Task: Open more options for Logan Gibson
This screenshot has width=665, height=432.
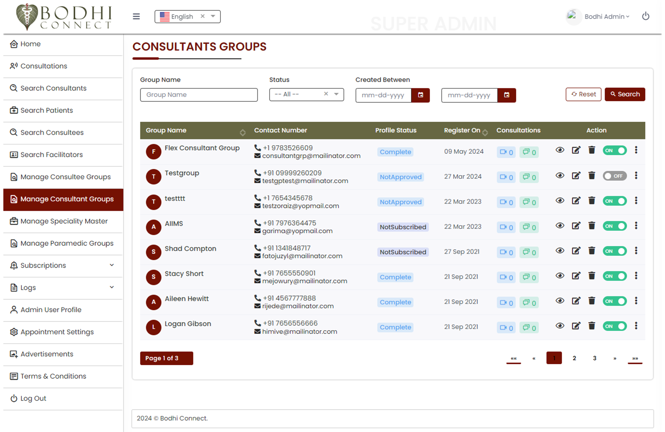Action: click(x=636, y=326)
